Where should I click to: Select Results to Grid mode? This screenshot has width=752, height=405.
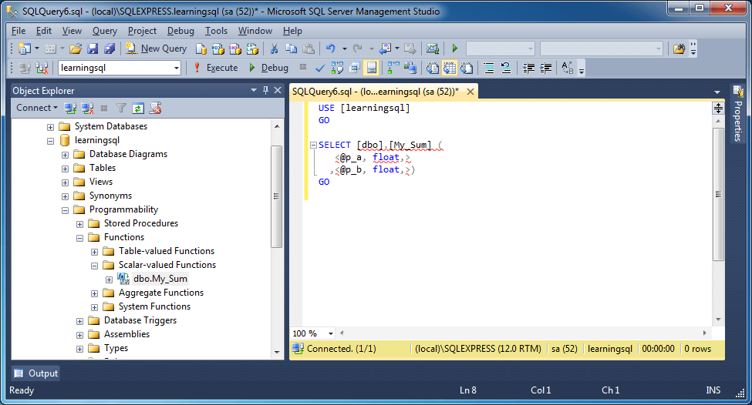tap(450, 68)
